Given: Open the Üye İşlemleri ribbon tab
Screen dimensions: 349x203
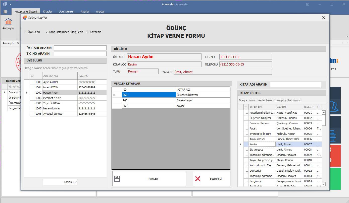Looking at the screenshot, I should click(x=66, y=12).
